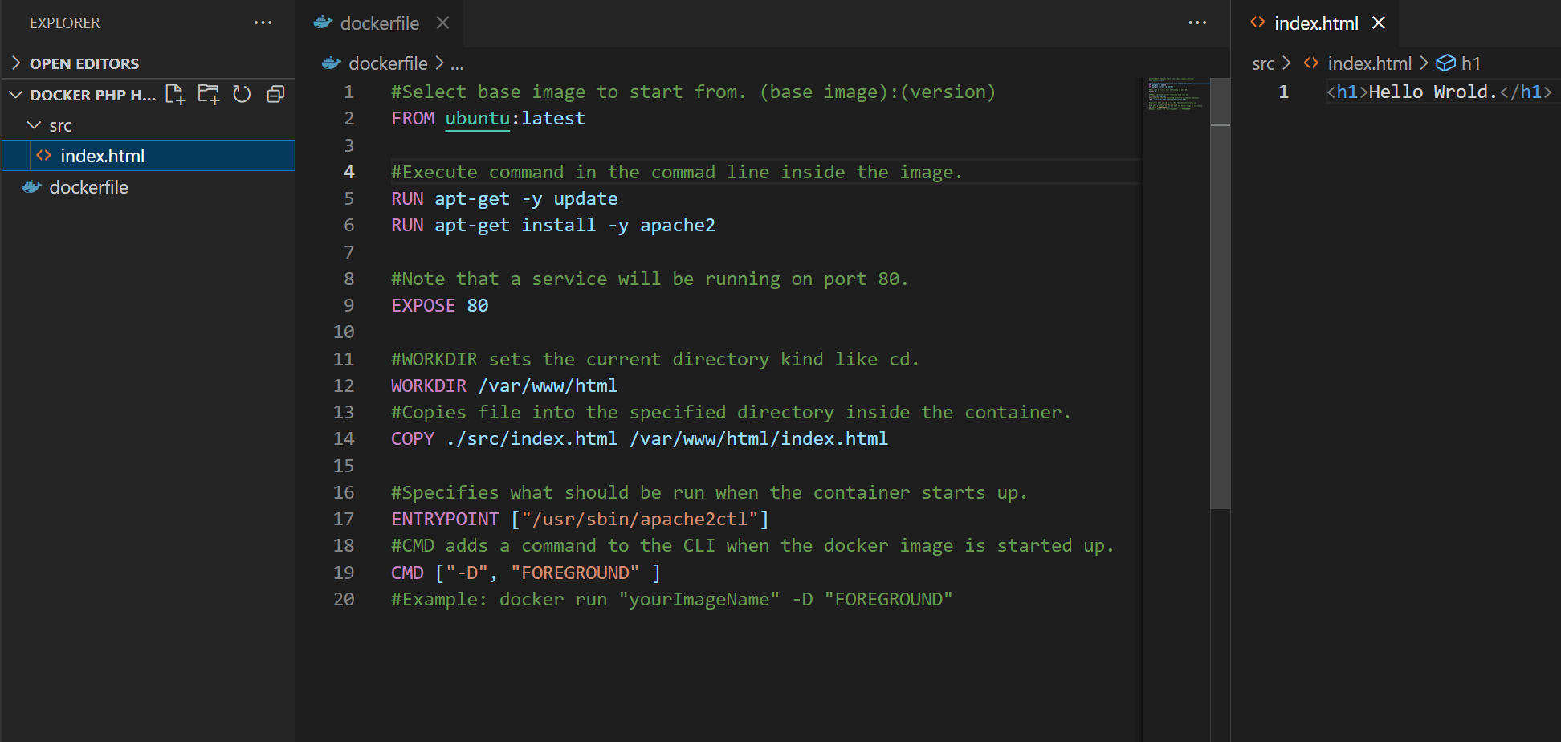Close the dockerfile tab
Image resolution: width=1561 pixels, height=742 pixels.
(x=442, y=22)
